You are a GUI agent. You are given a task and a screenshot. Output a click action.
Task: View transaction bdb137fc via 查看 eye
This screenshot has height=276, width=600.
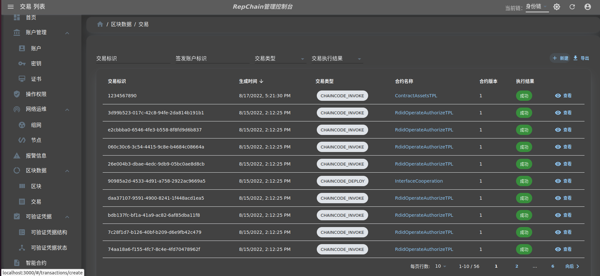563,215
